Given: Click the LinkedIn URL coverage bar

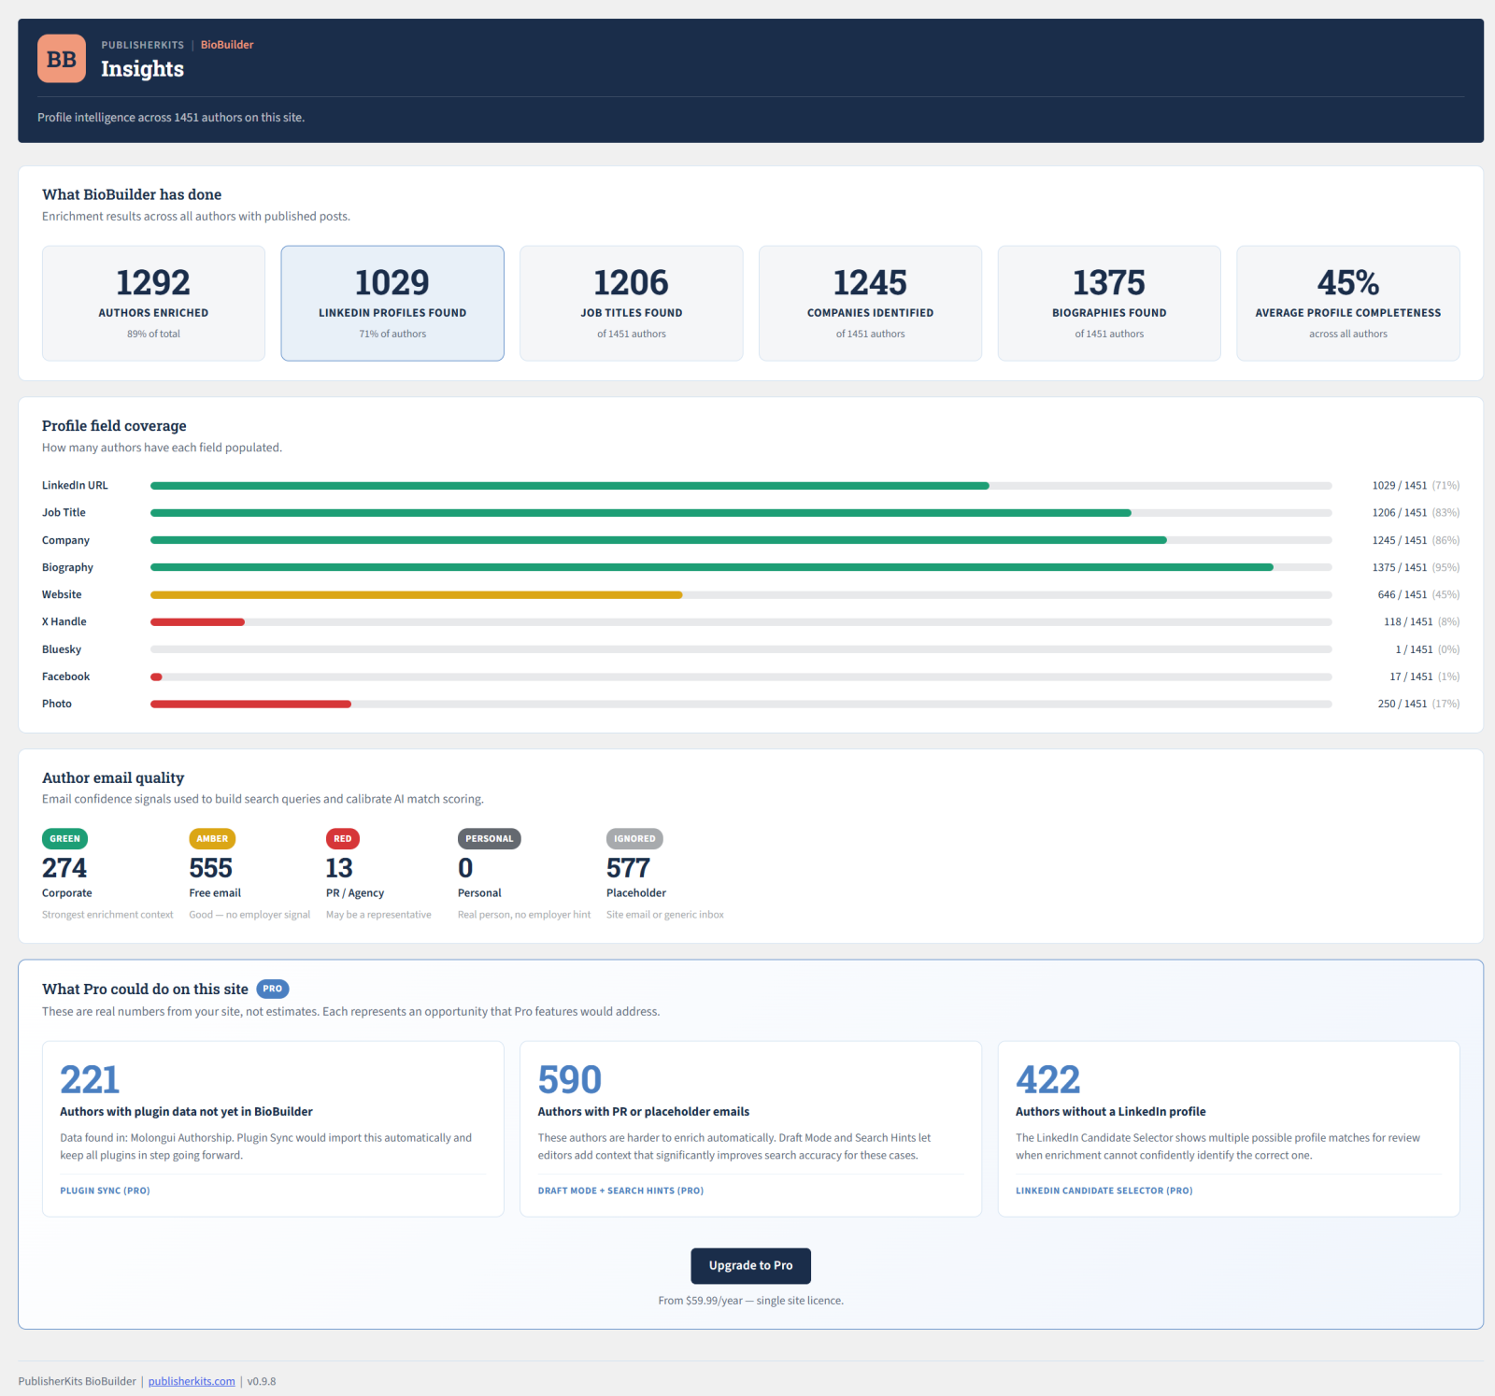Looking at the screenshot, I should [x=741, y=486].
